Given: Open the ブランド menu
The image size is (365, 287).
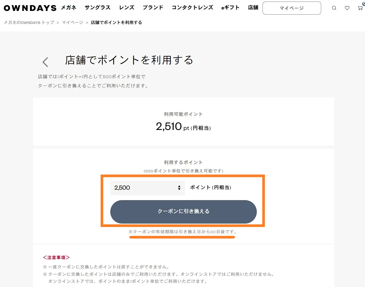Looking at the screenshot, I should point(153,8).
